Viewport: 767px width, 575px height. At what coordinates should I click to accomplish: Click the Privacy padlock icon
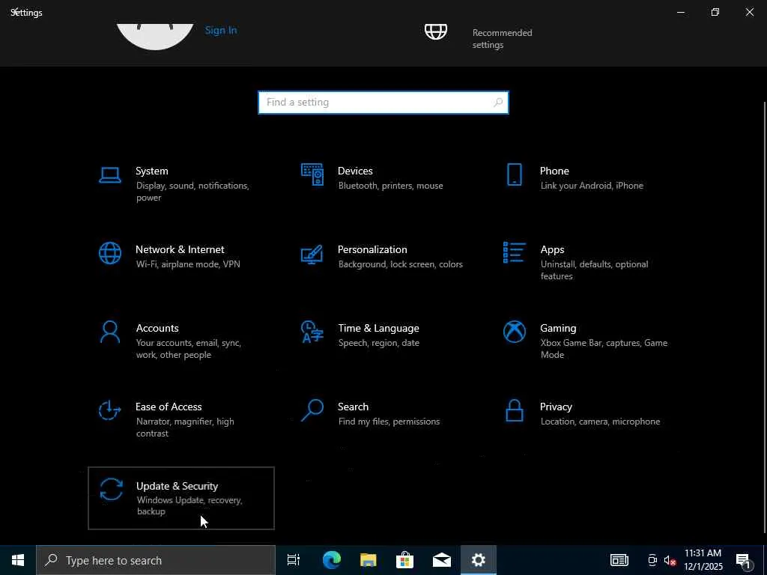pyautogui.click(x=514, y=410)
